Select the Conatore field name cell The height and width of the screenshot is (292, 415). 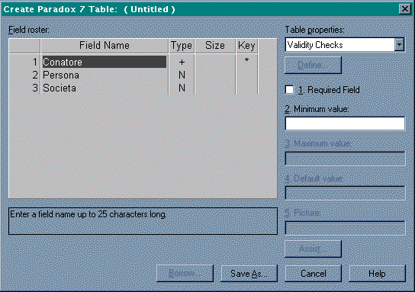tap(105, 62)
